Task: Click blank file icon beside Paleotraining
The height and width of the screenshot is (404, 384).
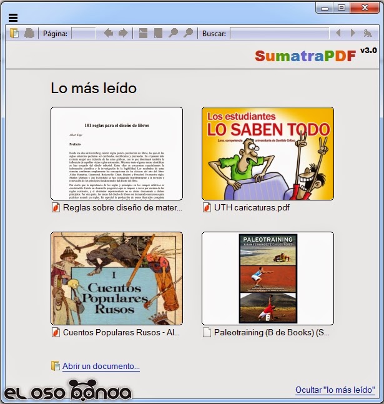Action: click(207, 332)
